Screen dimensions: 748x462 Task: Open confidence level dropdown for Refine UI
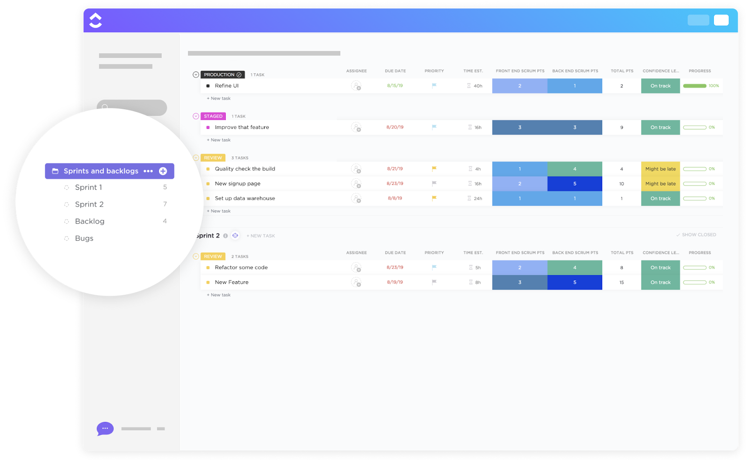tap(661, 86)
